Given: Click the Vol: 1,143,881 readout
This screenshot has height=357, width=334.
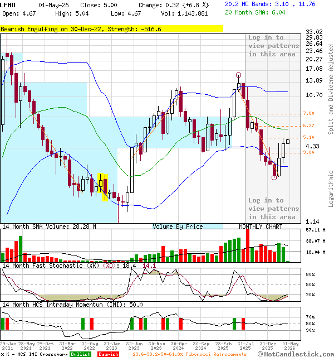Looking at the screenshot, I should [x=184, y=13].
